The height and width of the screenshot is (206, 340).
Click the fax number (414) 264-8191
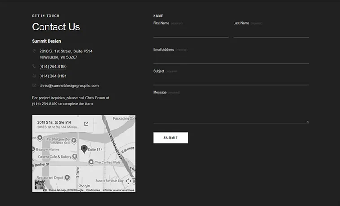tap(53, 76)
